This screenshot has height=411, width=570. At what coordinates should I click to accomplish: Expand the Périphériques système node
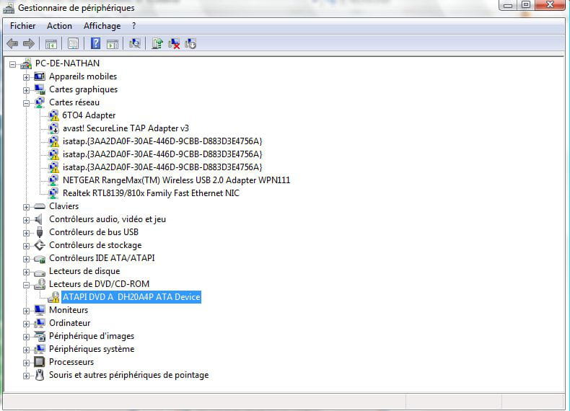point(26,350)
